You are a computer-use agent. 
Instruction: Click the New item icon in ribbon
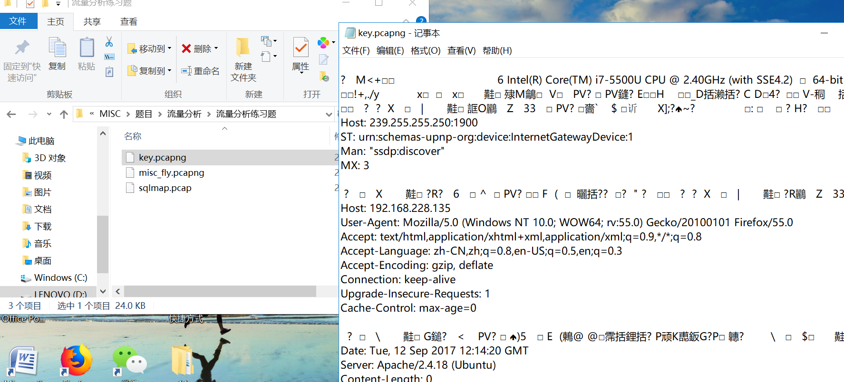(266, 41)
